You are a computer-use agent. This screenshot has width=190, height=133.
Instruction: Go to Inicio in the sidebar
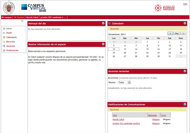click(x=9, y=29)
